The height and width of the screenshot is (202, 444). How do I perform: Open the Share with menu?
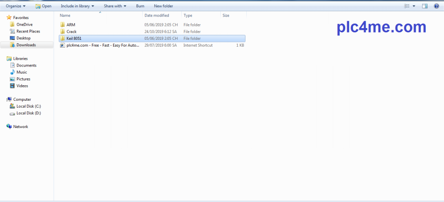click(115, 6)
